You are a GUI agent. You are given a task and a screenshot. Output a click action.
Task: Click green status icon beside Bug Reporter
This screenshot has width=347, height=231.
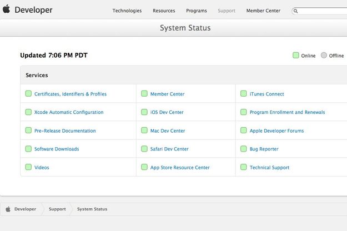tap(243, 149)
